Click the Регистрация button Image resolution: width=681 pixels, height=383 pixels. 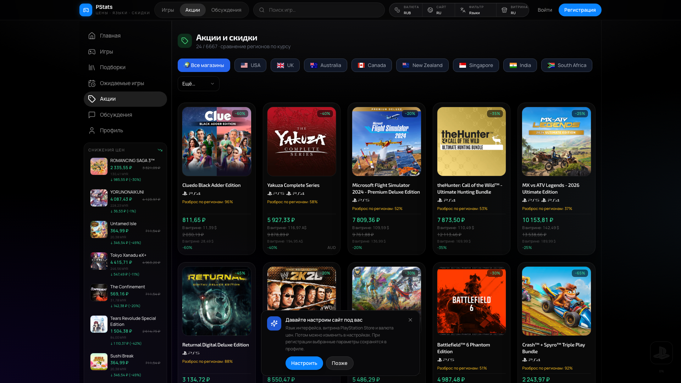click(580, 10)
